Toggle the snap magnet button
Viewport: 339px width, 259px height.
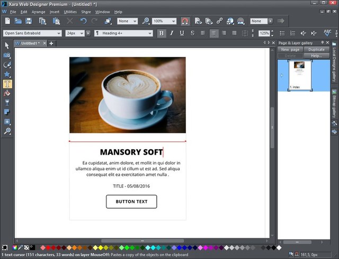(x=185, y=21)
